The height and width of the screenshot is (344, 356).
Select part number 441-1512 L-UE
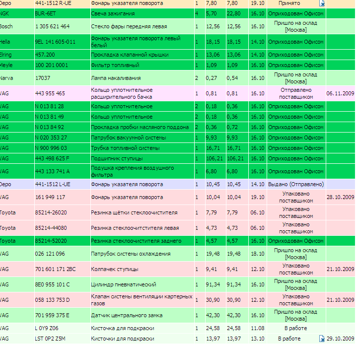pyautogui.click(x=53, y=184)
